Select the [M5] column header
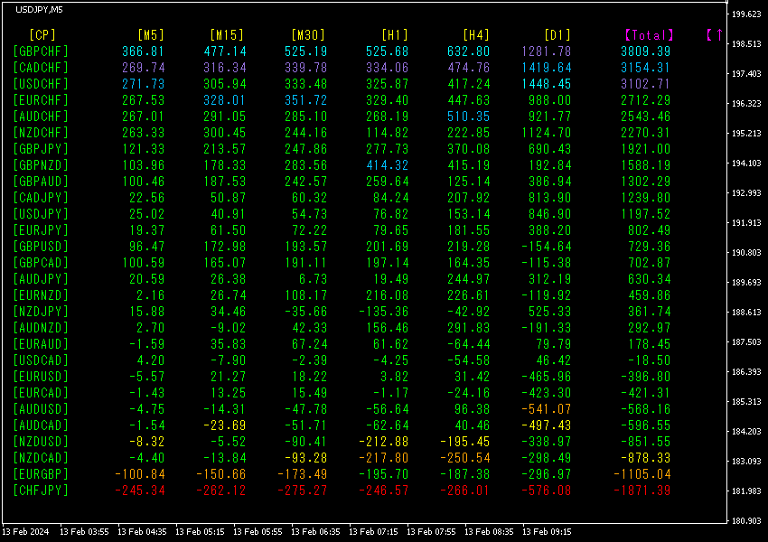 tap(151, 34)
